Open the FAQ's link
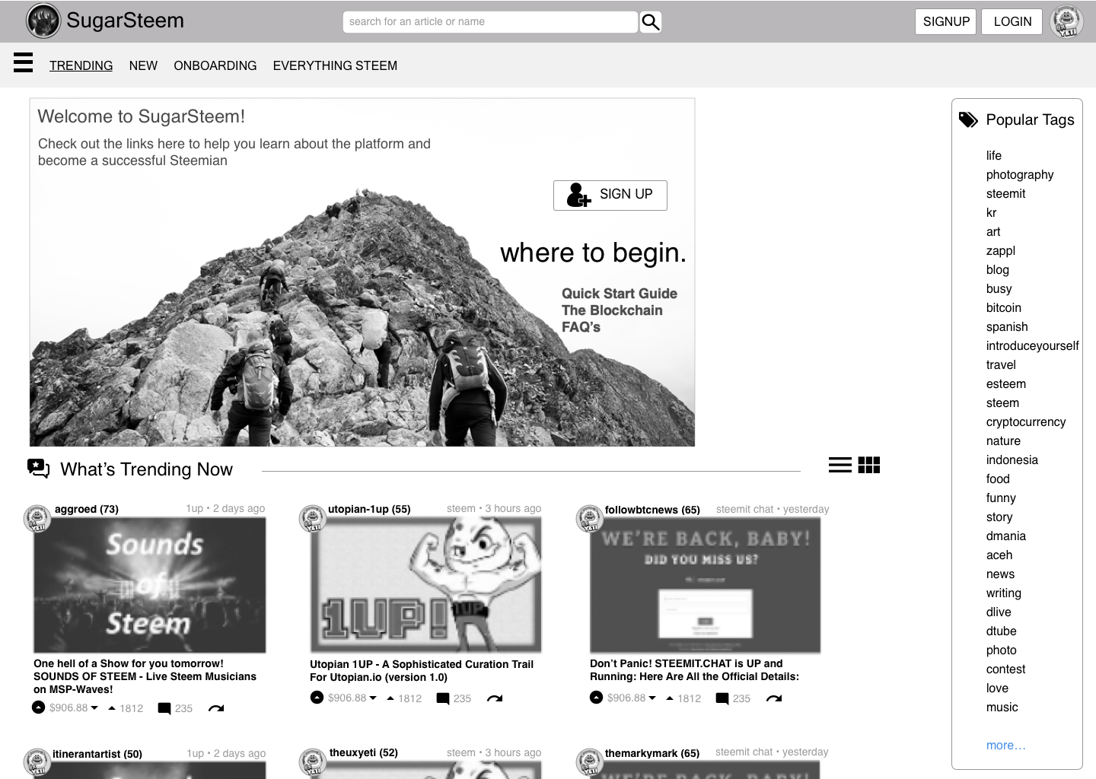The image size is (1096, 779). click(581, 327)
